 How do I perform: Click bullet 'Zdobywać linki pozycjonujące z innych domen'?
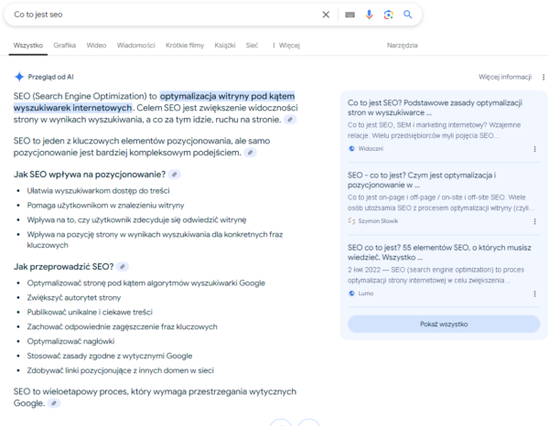pos(121,370)
